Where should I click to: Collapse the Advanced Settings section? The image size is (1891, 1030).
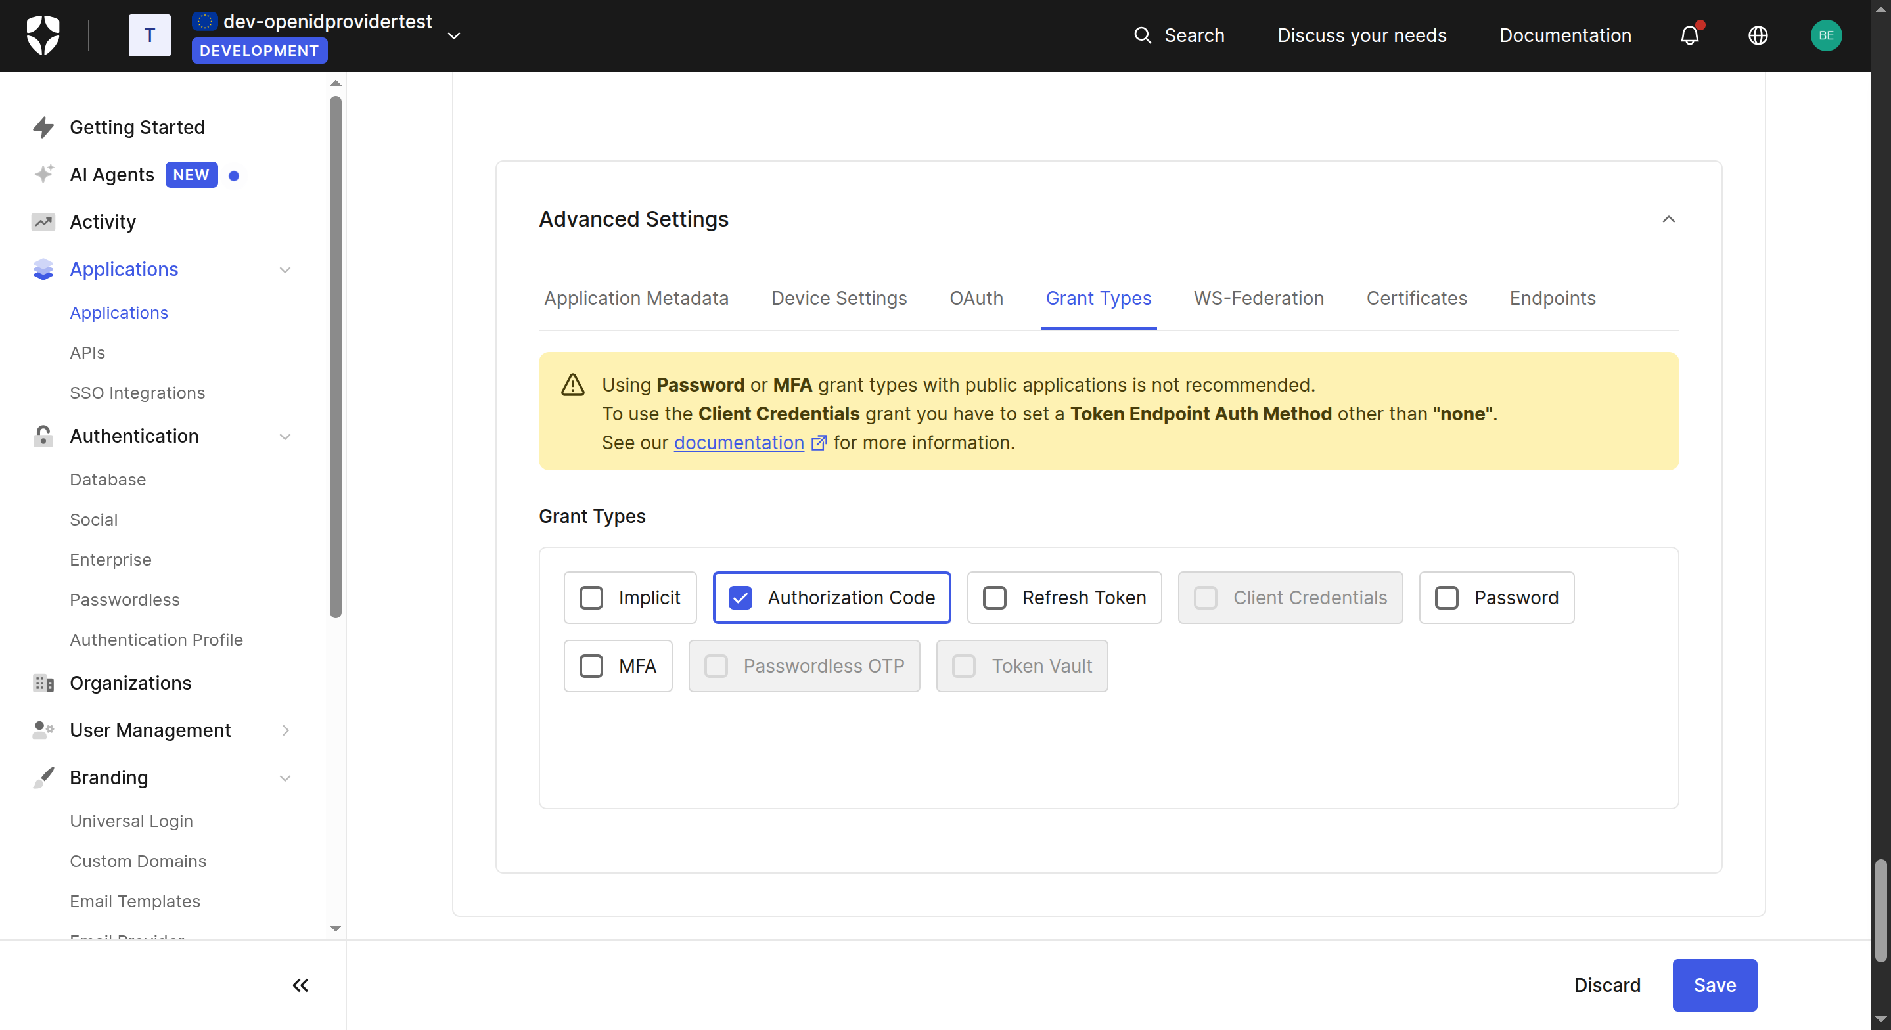[x=1668, y=219]
